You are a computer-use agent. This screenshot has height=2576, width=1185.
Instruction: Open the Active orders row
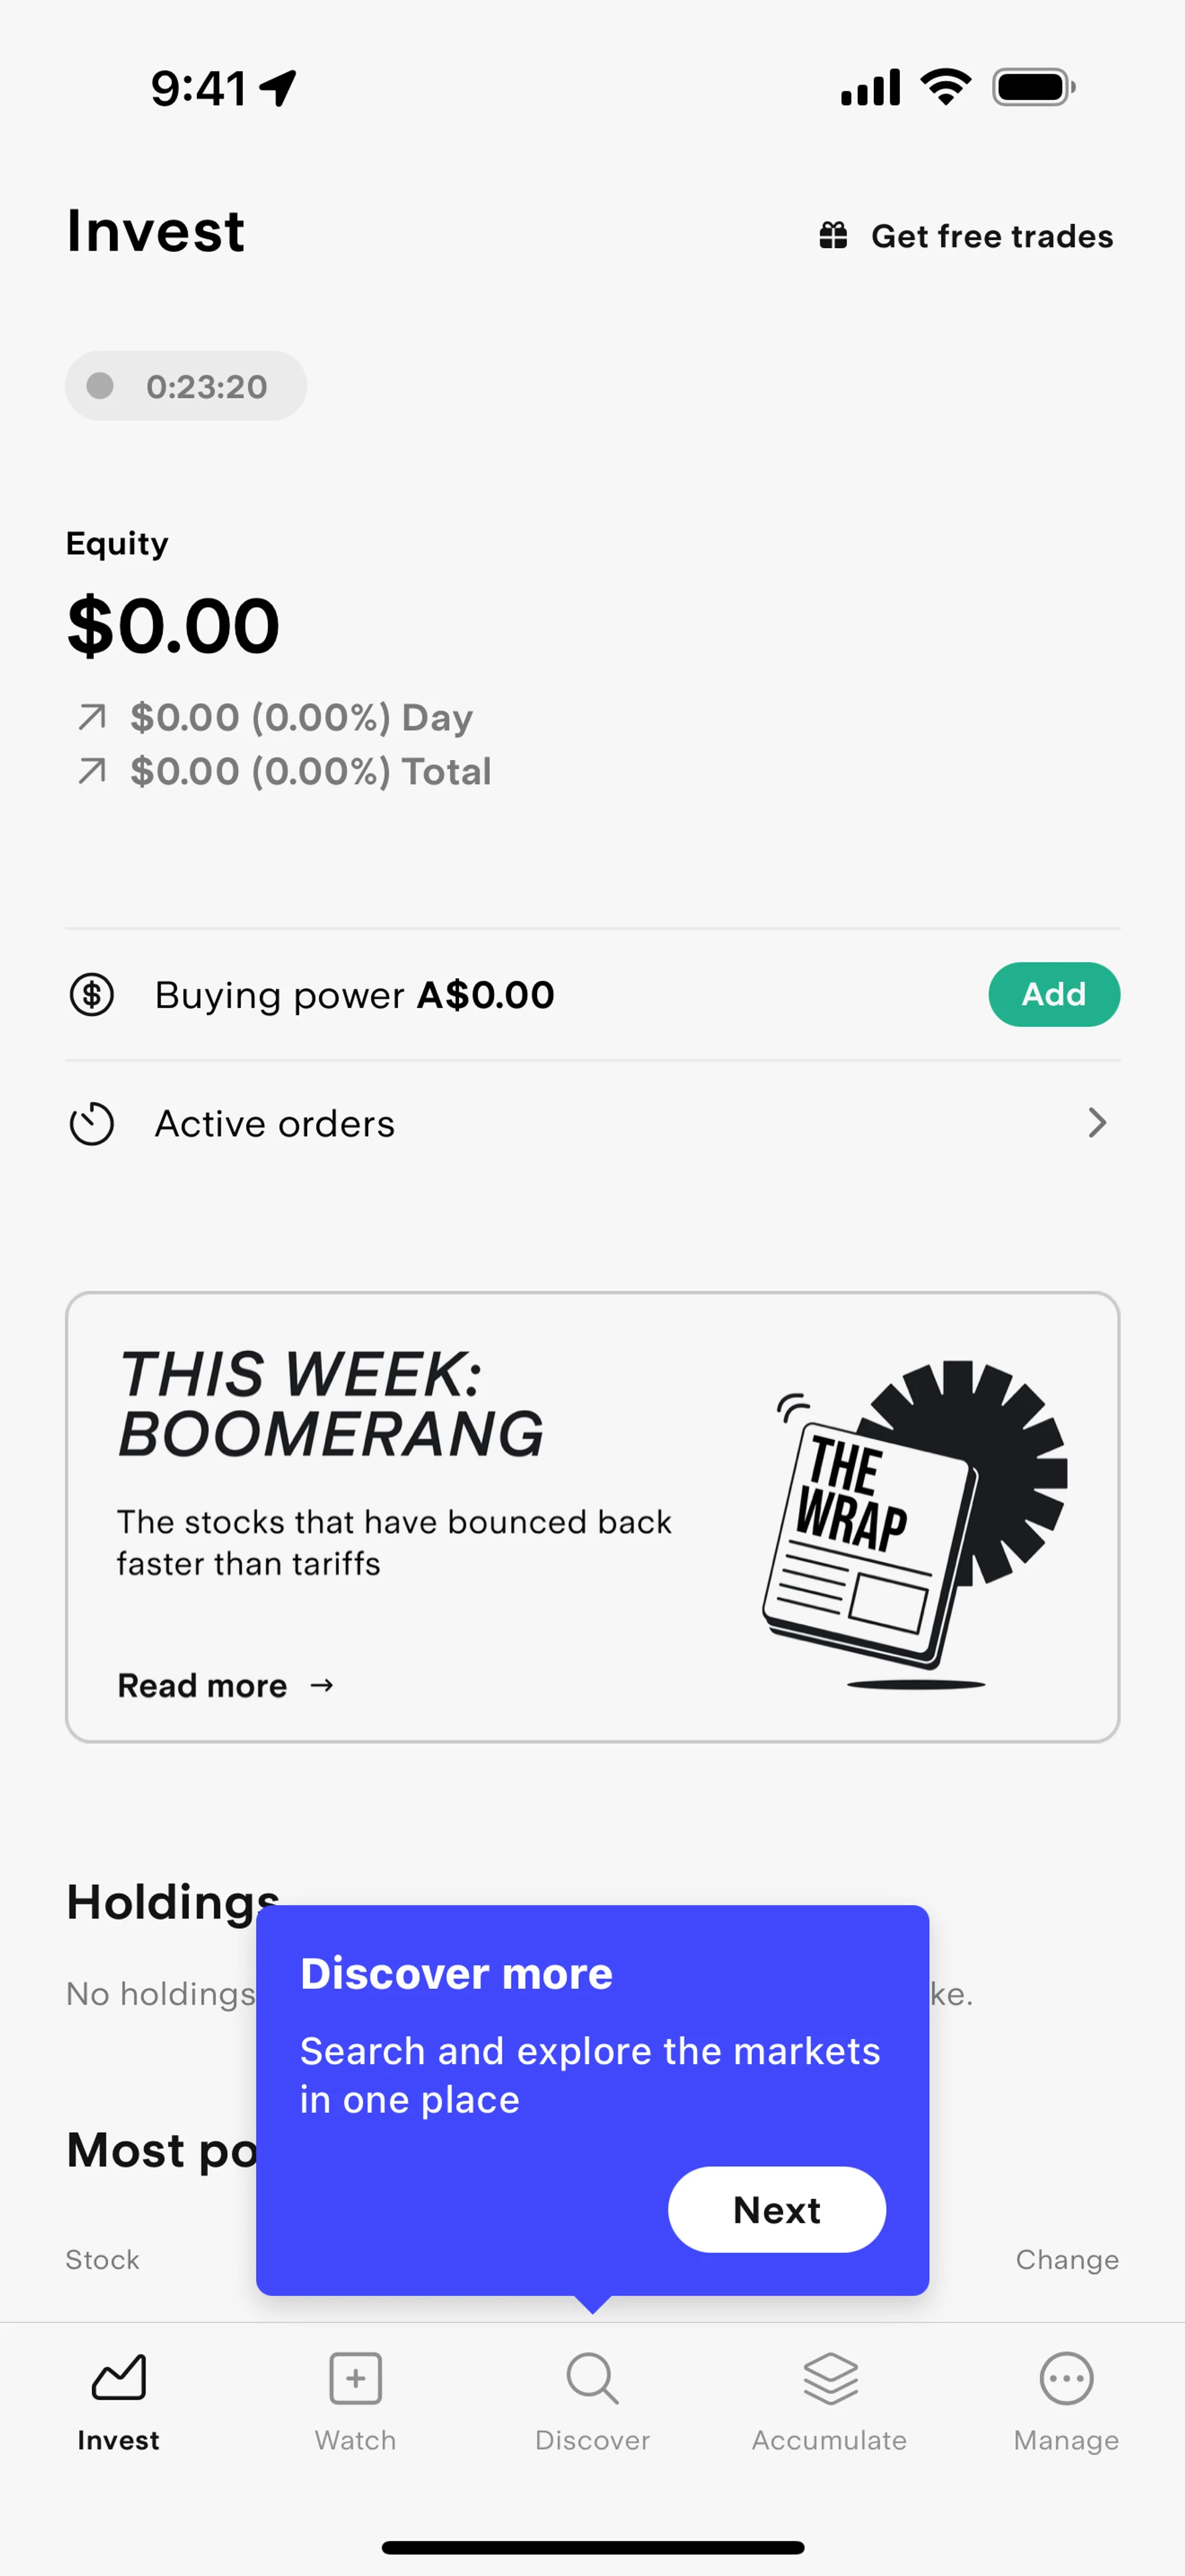tap(275, 1124)
